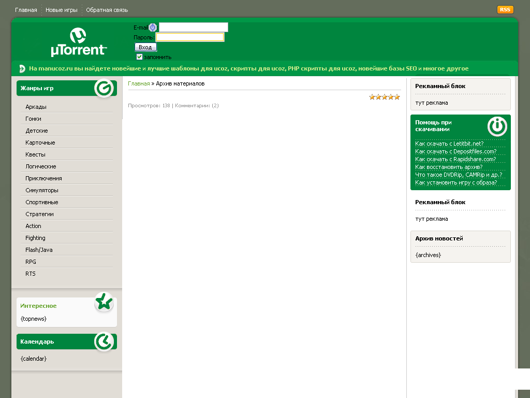
Task: Click the {calendar} placeholder text
Action: pyautogui.click(x=34, y=359)
